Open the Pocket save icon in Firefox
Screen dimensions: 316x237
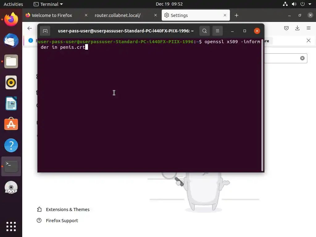(286, 28)
